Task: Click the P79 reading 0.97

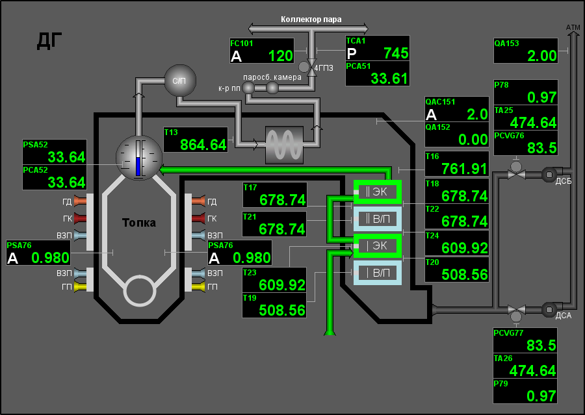Action: (525, 391)
